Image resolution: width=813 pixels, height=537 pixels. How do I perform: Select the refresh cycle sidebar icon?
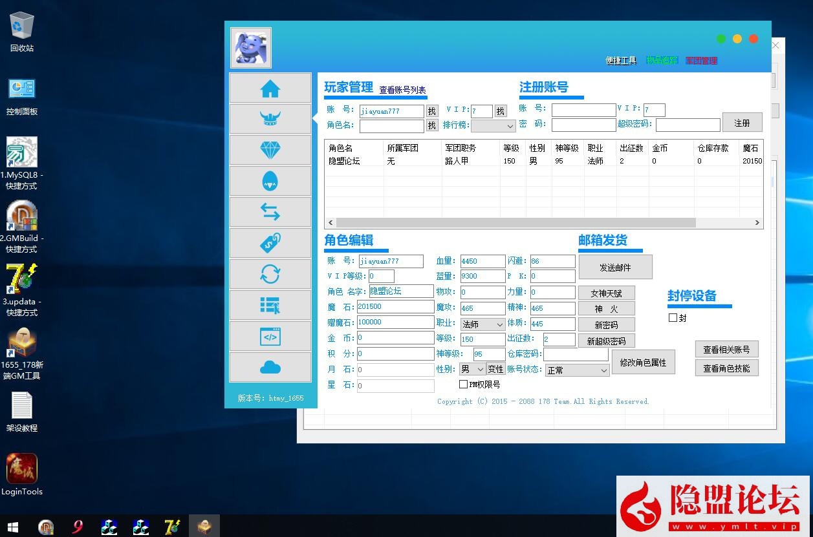pyautogui.click(x=270, y=274)
